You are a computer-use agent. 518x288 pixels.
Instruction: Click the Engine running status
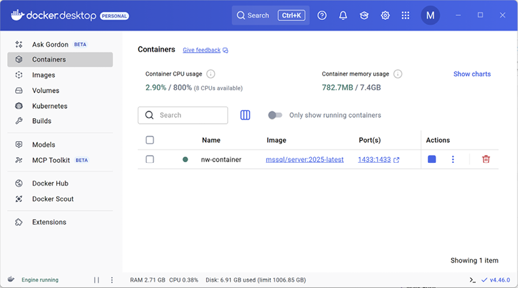[x=40, y=280]
